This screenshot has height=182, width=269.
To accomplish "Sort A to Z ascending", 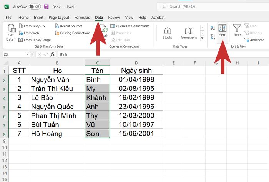I will tap(213, 28).
